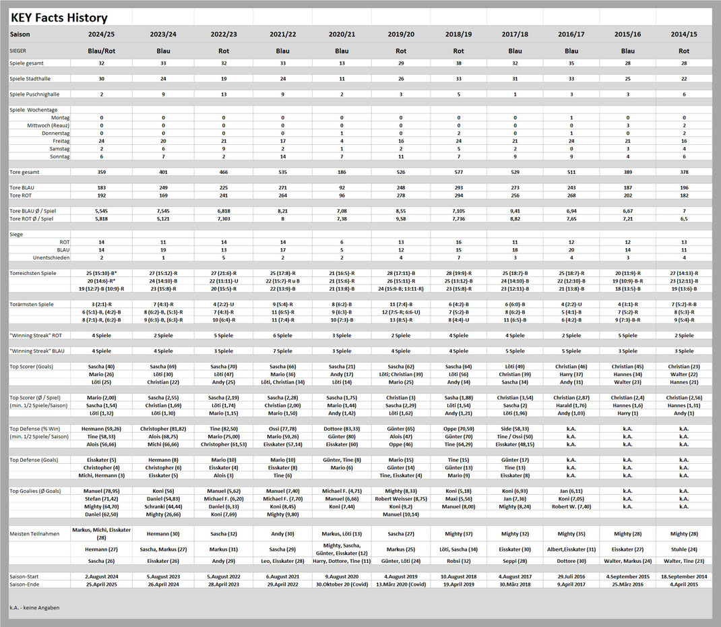721x627 pixels.
Task: Click the cell '25 (15:10)-B*'
Action: point(102,273)
